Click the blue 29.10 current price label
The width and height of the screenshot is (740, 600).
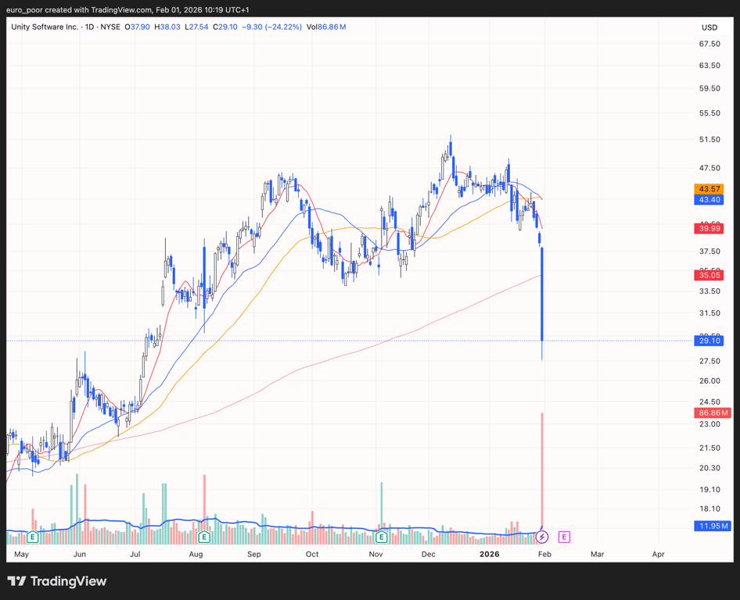click(x=709, y=341)
